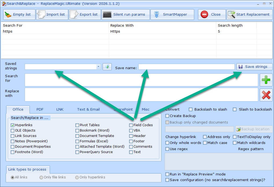Check the Text search option
This screenshot has height=187, width=274.
tap(131, 152)
